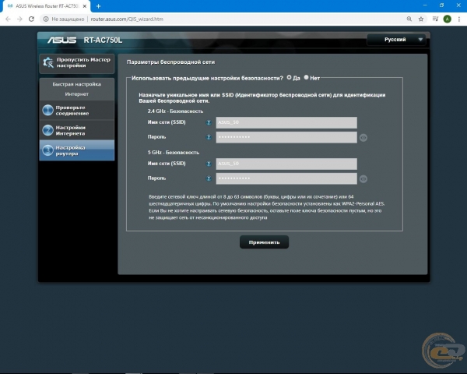The image size is (467, 374).
Task: Bookmark this page with the star icon
Action: click(x=435, y=18)
